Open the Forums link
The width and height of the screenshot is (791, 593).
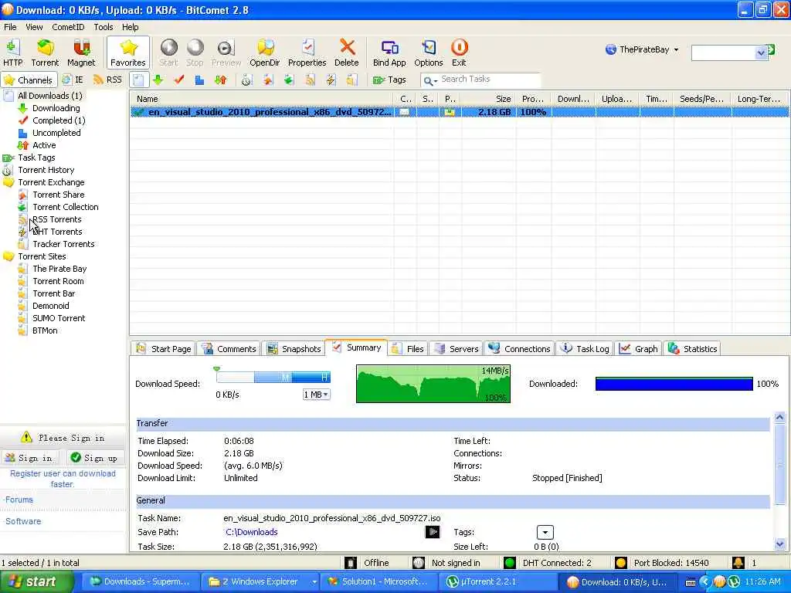pyautogui.click(x=19, y=500)
